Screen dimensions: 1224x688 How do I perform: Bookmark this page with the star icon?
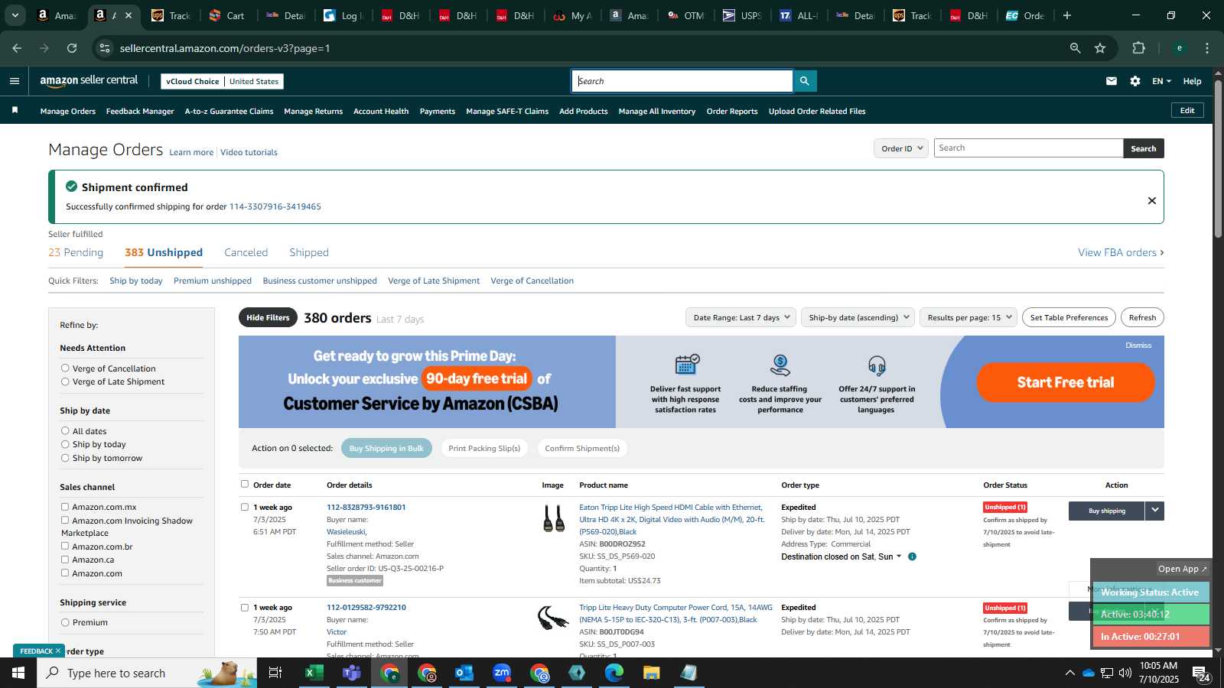click(1100, 48)
